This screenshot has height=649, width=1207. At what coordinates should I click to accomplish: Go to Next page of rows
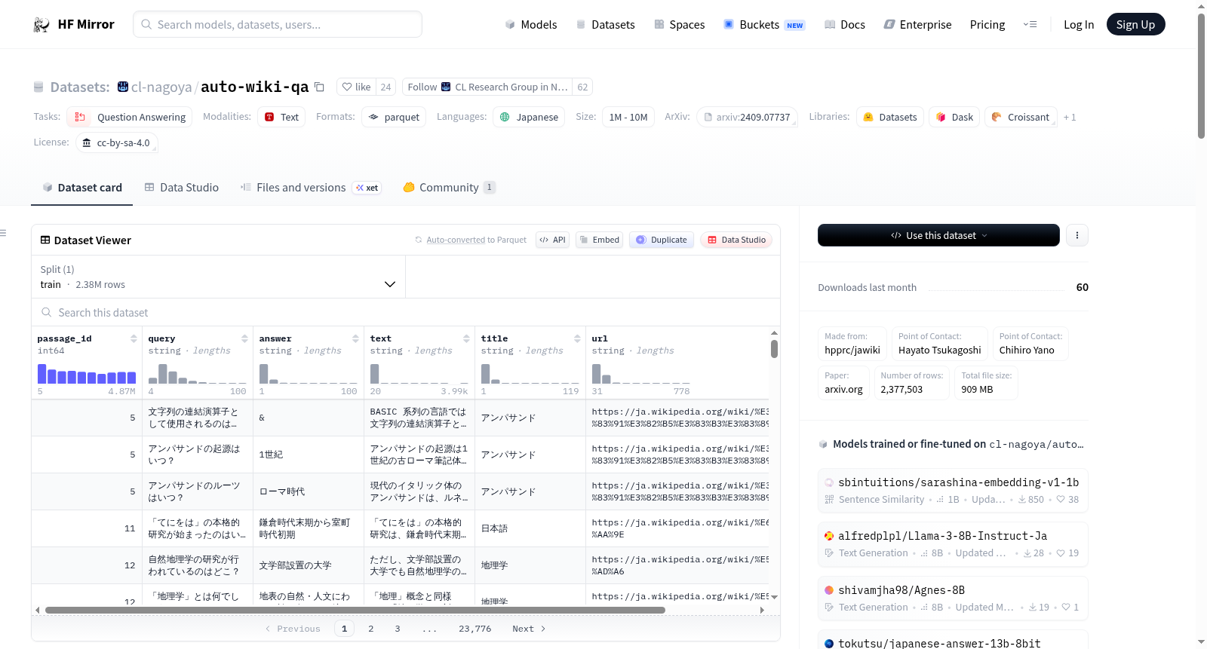click(529, 629)
